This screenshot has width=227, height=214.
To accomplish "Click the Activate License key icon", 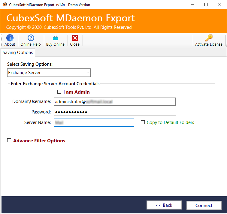I will [209, 38].
